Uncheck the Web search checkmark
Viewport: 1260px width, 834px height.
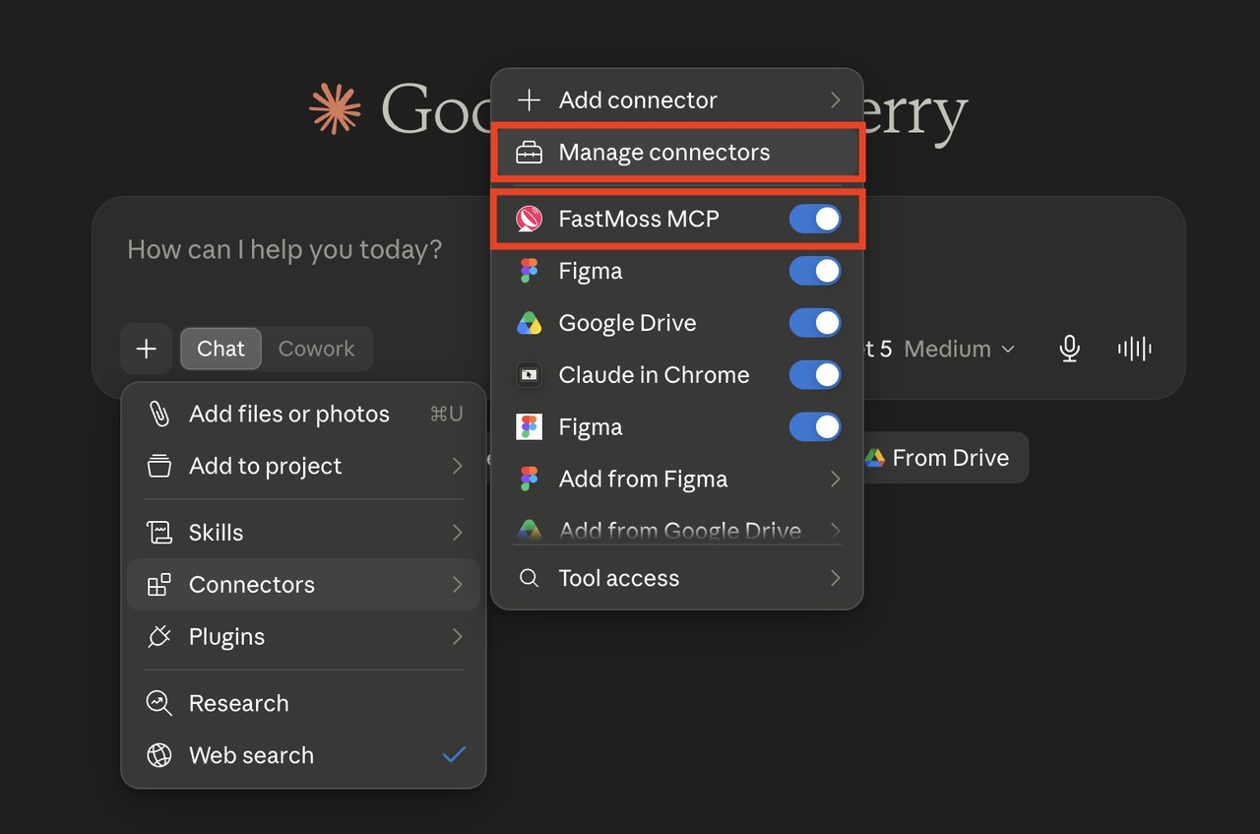click(454, 755)
